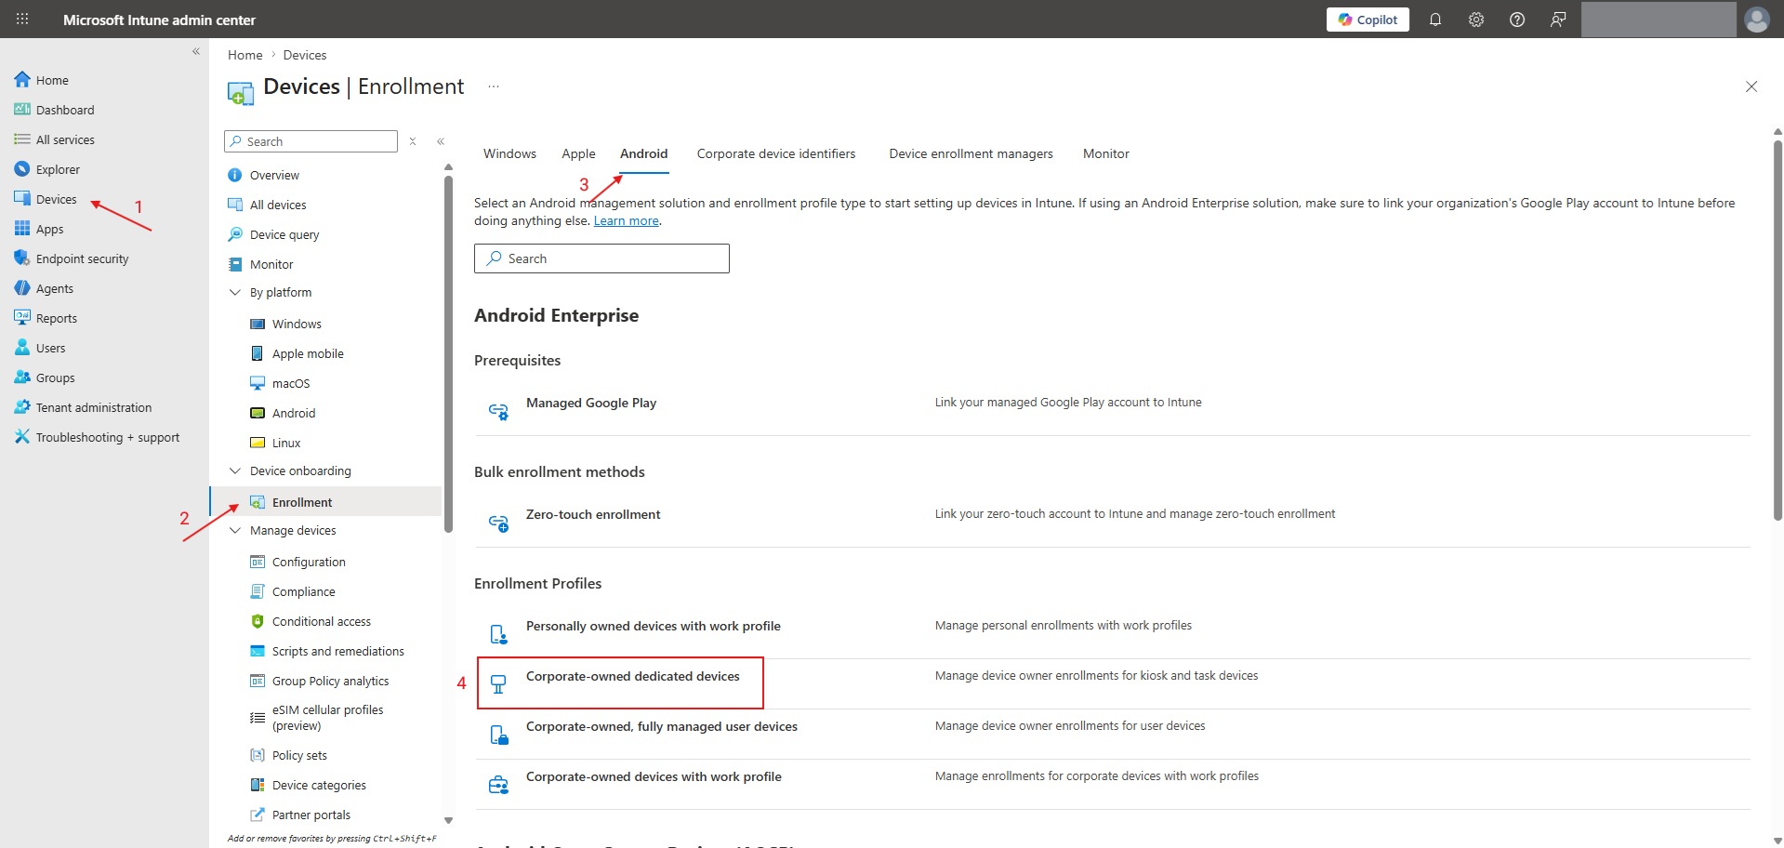This screenshot has height=848, width=1784.
Task: Open Configuration under Manage devices
Action: point(309,562)
